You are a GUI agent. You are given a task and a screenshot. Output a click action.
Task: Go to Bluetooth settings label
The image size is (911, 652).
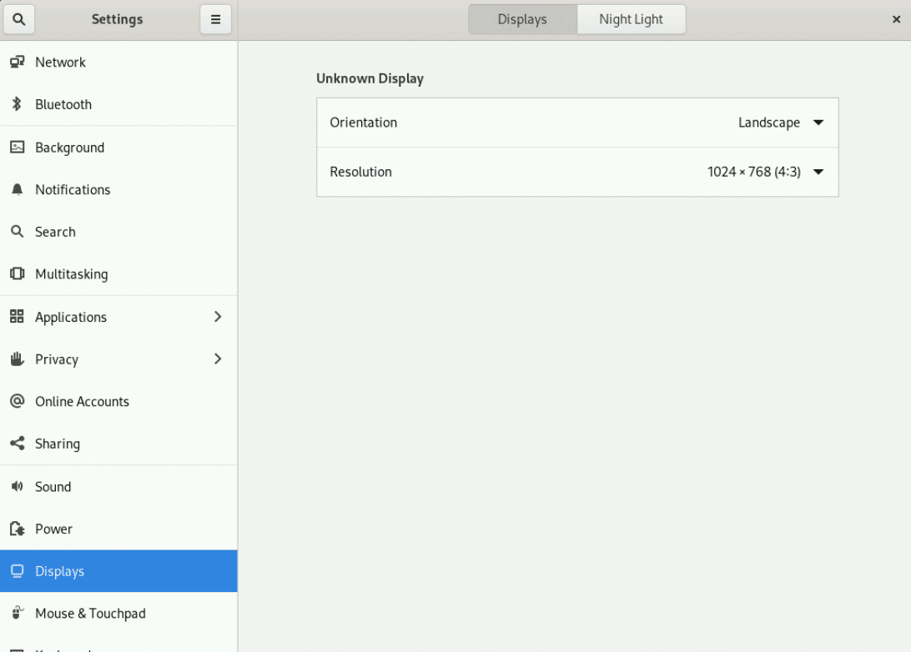63,104
